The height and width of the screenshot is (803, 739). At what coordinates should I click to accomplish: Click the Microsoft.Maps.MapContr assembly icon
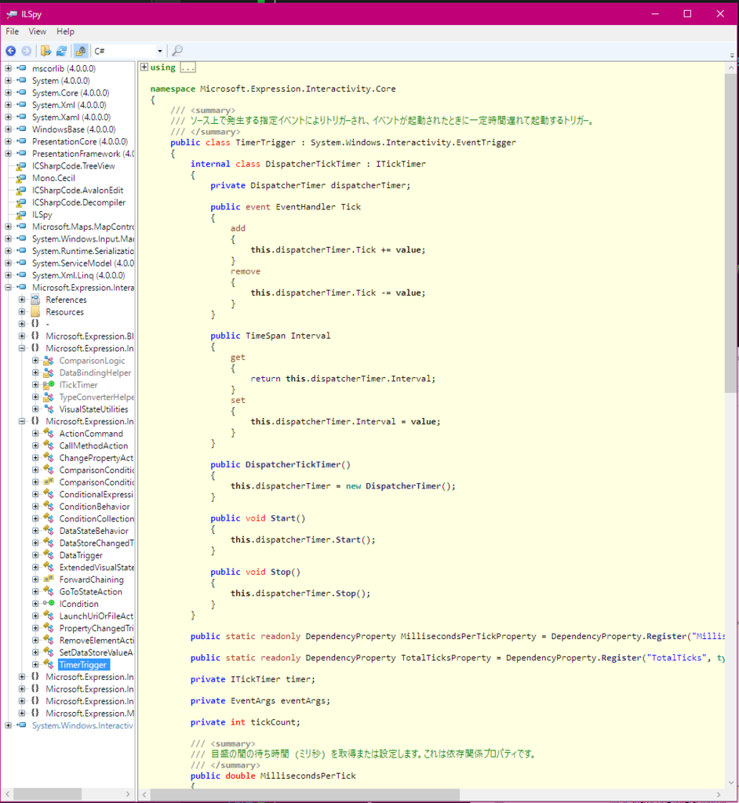[x=21, y=227]
